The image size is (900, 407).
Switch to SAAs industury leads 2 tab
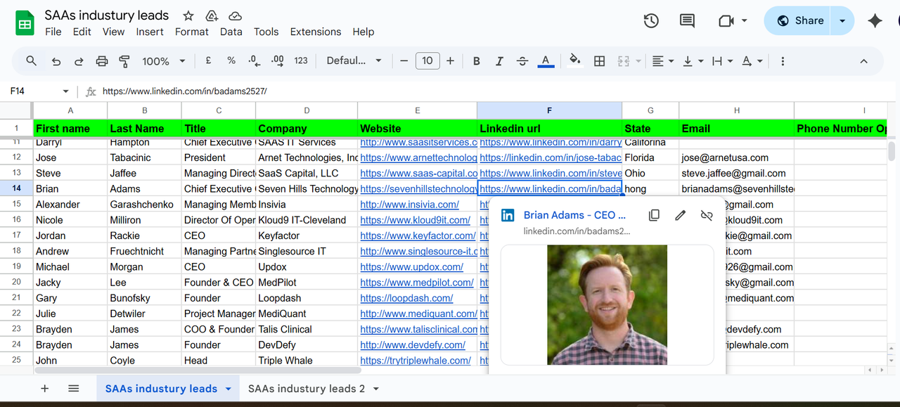pyautogui.click(x=307, y=389)
